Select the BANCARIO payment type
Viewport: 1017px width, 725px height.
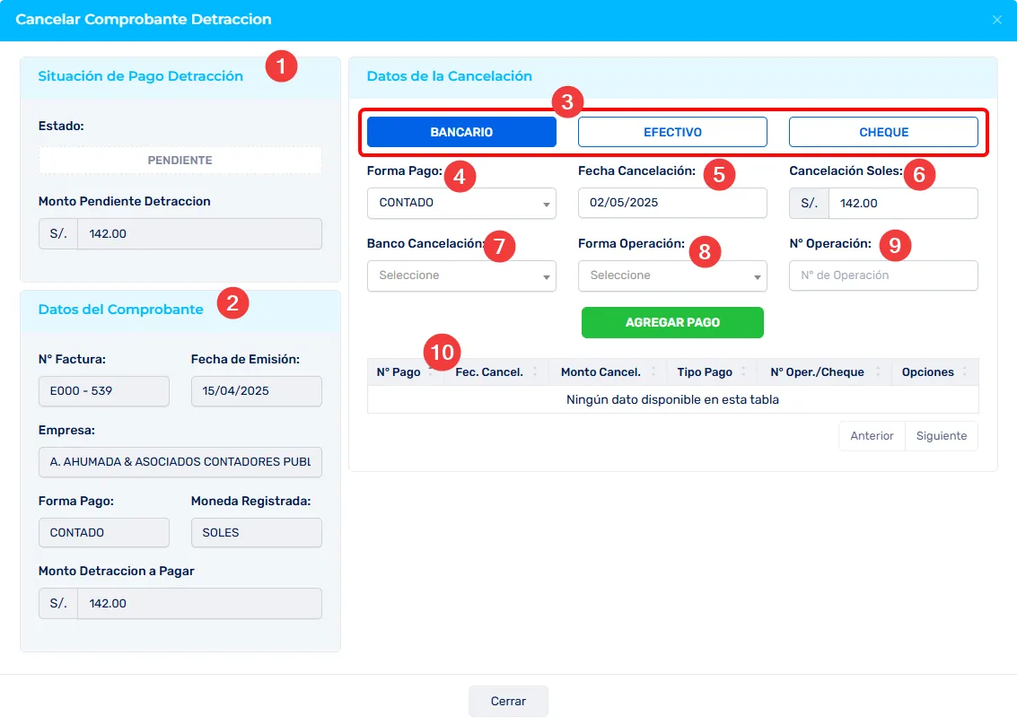pos(461,132)
